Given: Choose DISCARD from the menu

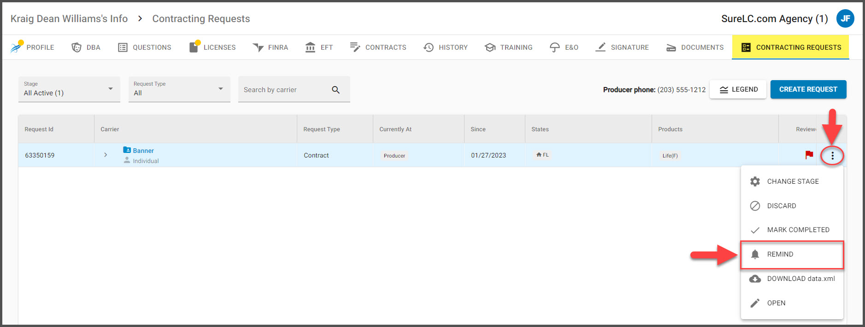Looking at the screenshot, I should pos(792,206).
